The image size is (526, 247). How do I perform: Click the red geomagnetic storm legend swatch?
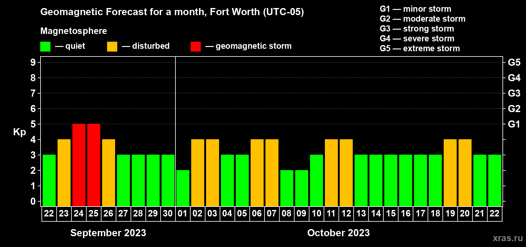[196, 47]
